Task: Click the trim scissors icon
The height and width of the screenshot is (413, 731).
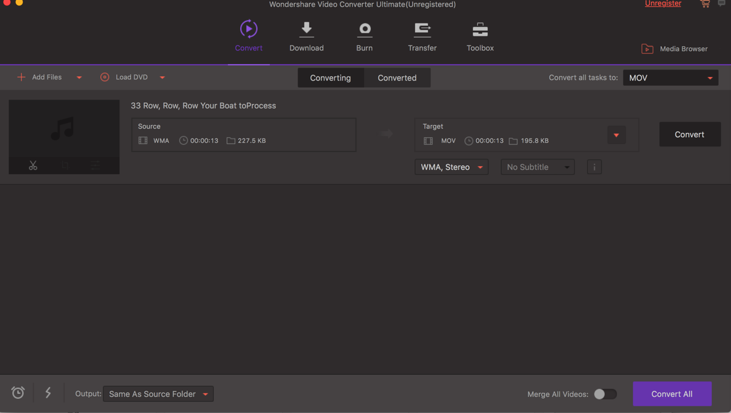Action: pos(33,166)
